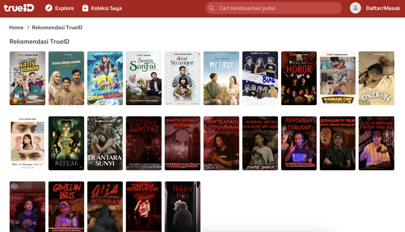Focus the title search field

[x=274, y=8]
